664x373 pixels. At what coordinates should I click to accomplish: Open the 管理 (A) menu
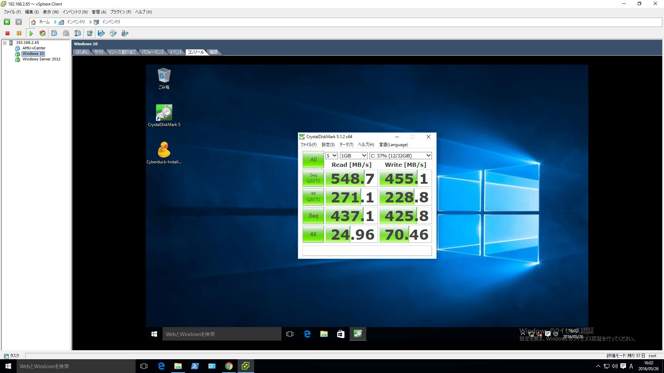pos(99,12)
